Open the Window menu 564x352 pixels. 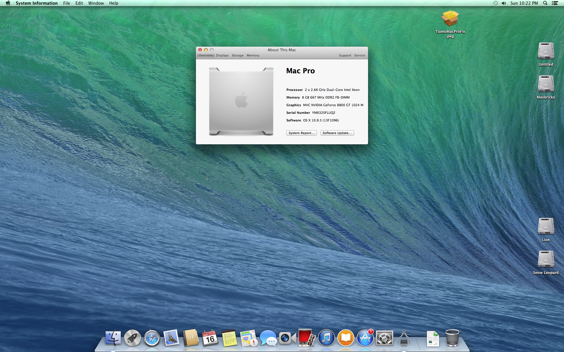[x=96, y=3]
